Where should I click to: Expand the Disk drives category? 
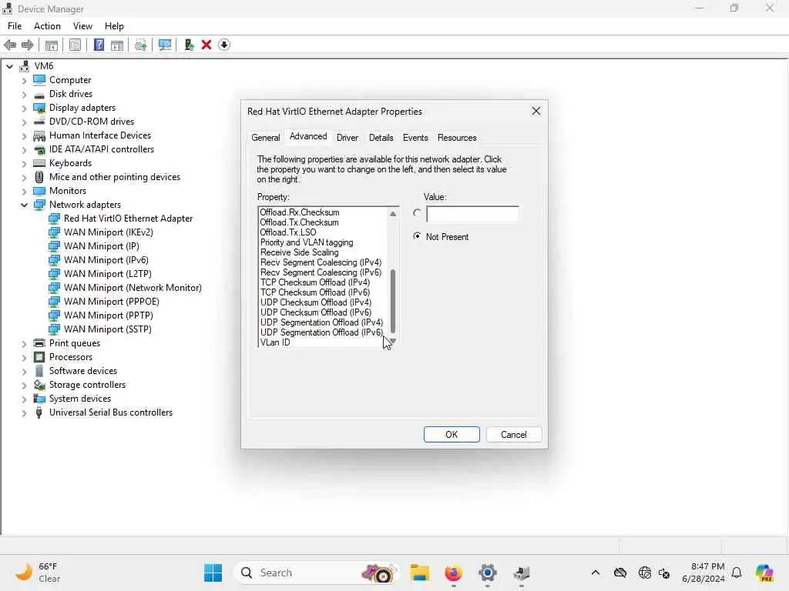[24, 94]
